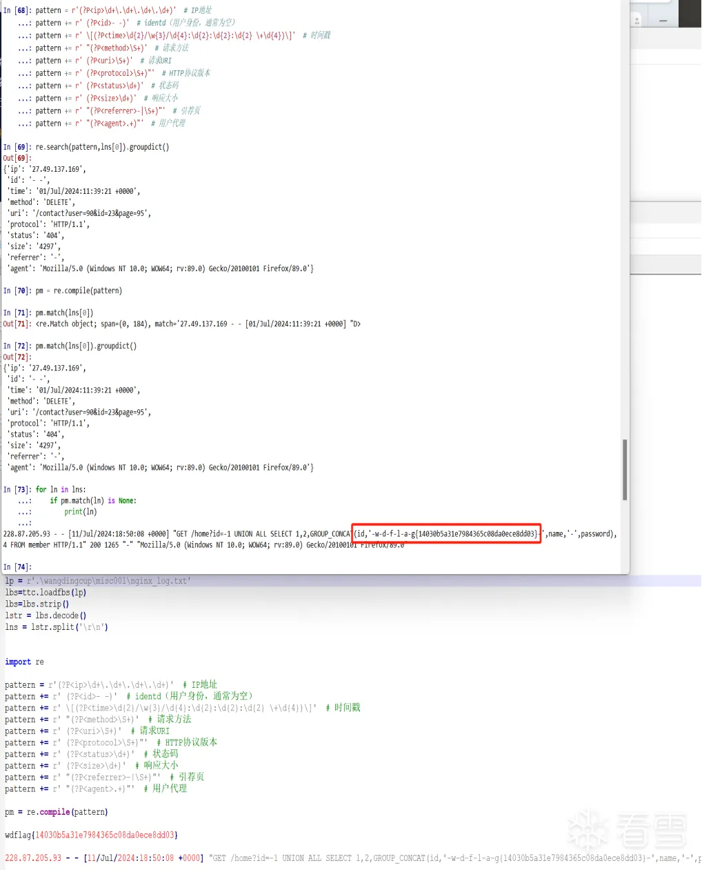Click the '(?P<referrer>-|\S+)' pattern line in the editor
Image resolution: width=702 pixels, height=870 pixels.
(104, 777)
